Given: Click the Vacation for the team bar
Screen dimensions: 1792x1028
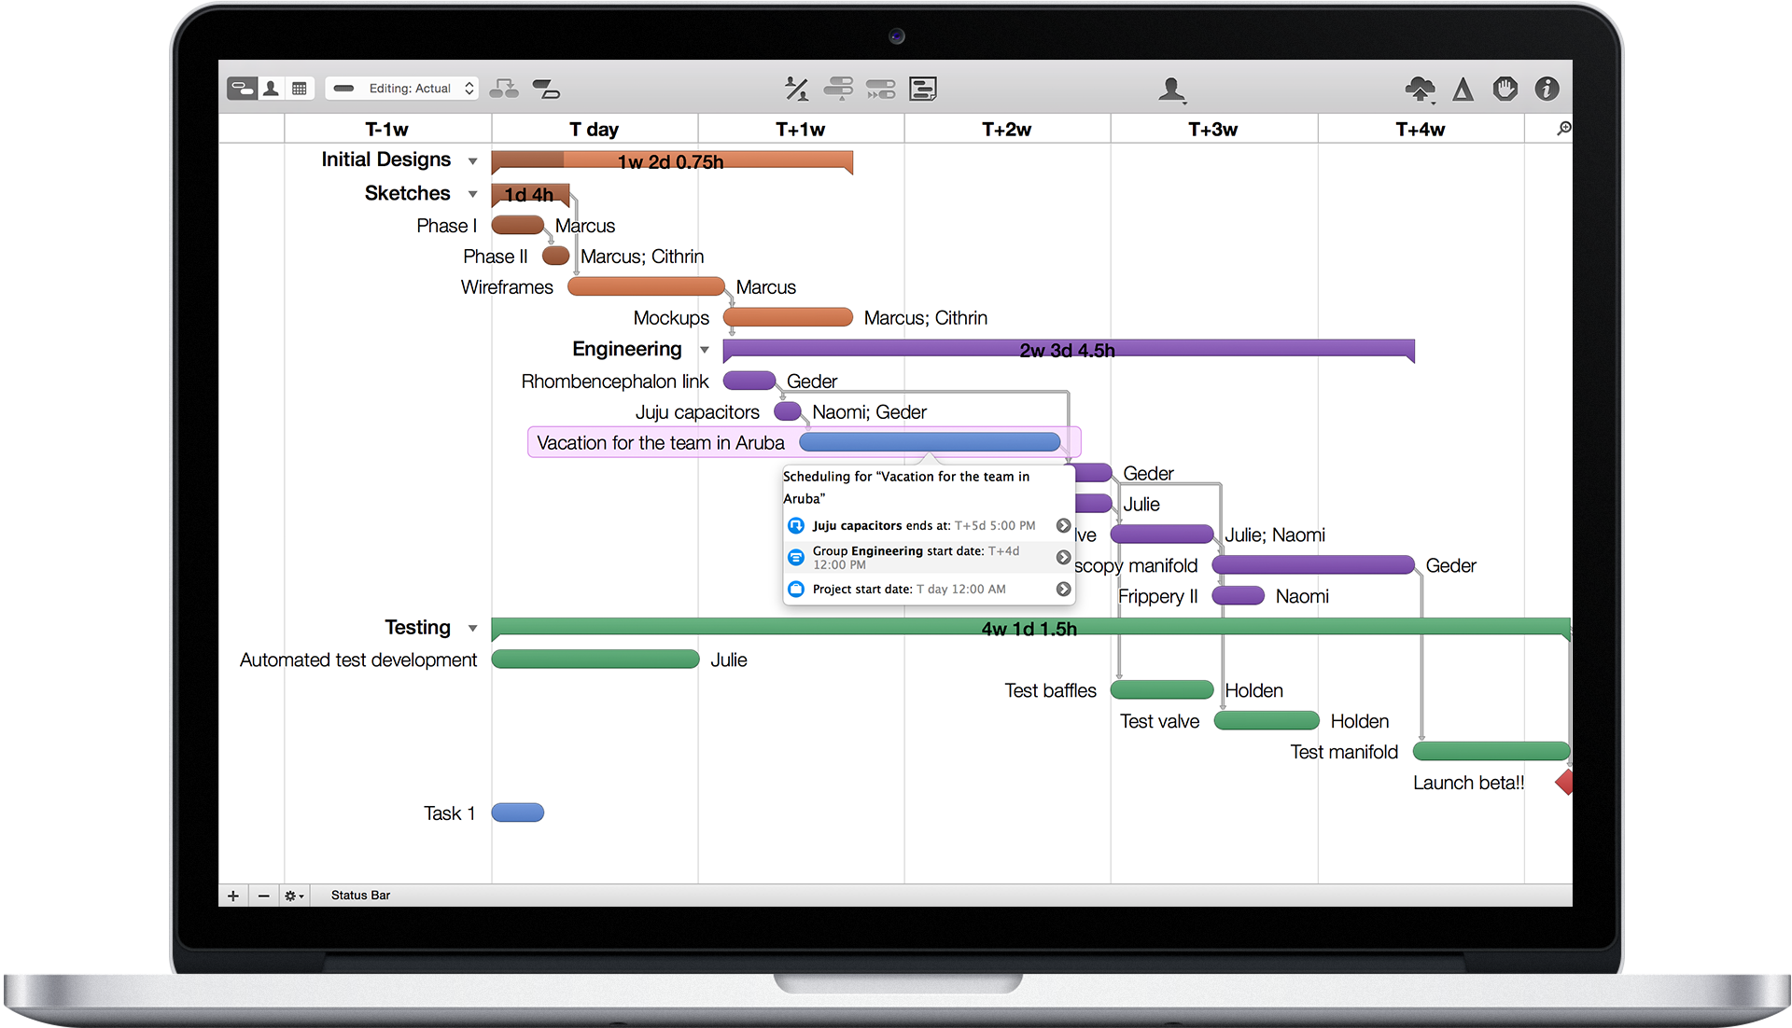Looking at the screenshot, I should 929,441.
